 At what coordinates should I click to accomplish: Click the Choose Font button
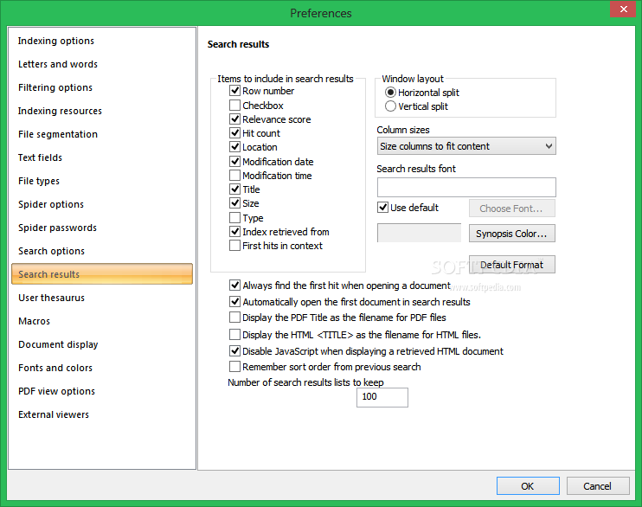coord(512,209)
